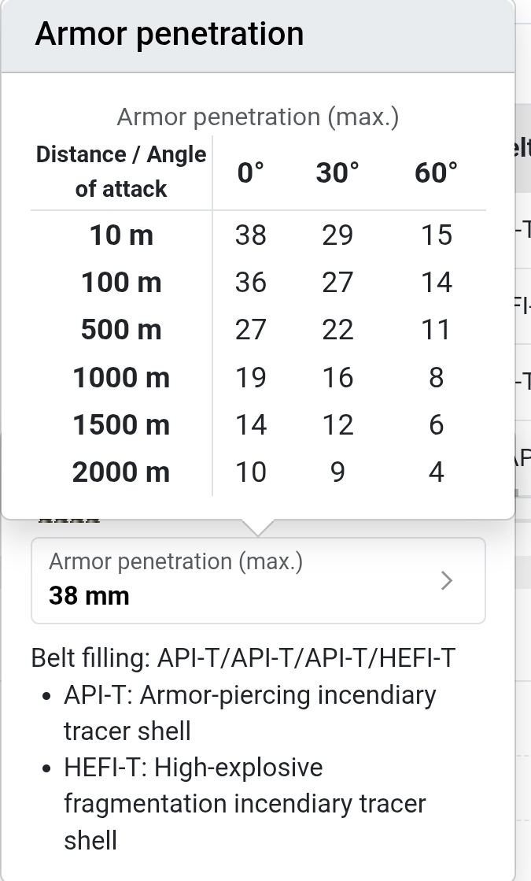Viewport: 531px width, 881px height.
Task: Click the 10 m distance row label
Action: 121,235
